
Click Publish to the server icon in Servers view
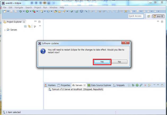point(149,85)
